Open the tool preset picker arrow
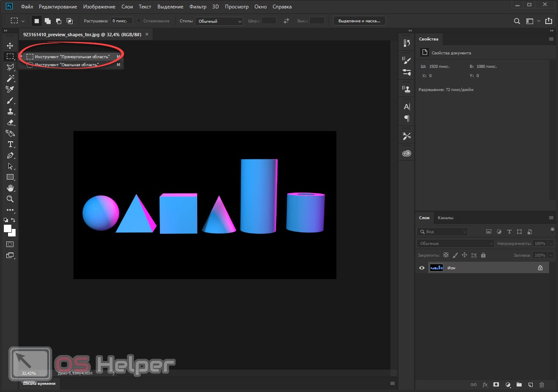 (x=23, y=21)
